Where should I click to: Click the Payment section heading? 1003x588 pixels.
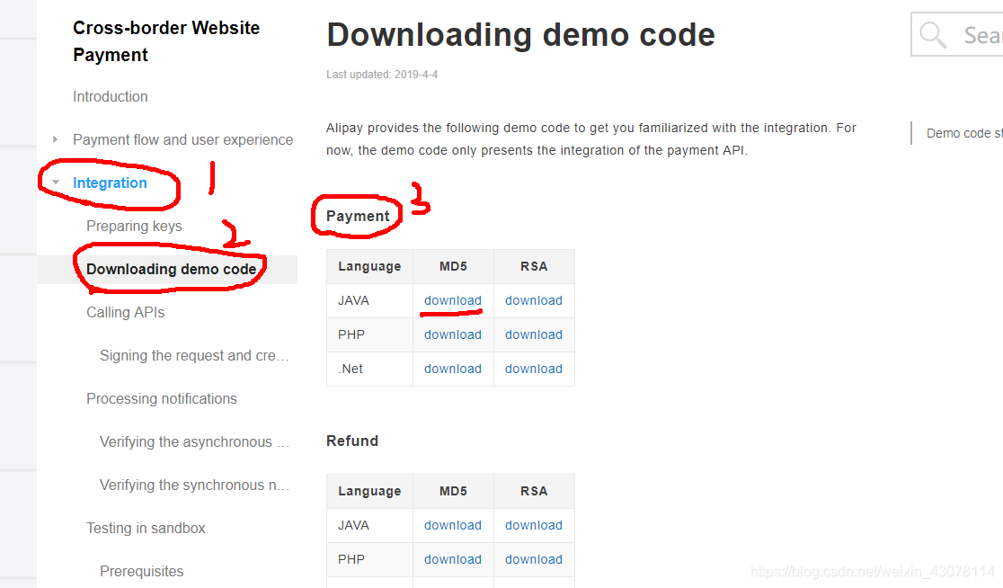tap(358, 217)
